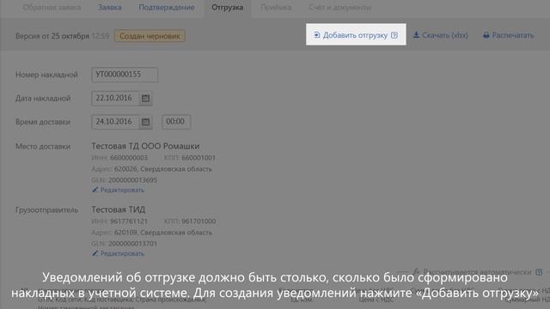
Task: Click the printer icon before 'Распечатать'
Action: (486, 35)
